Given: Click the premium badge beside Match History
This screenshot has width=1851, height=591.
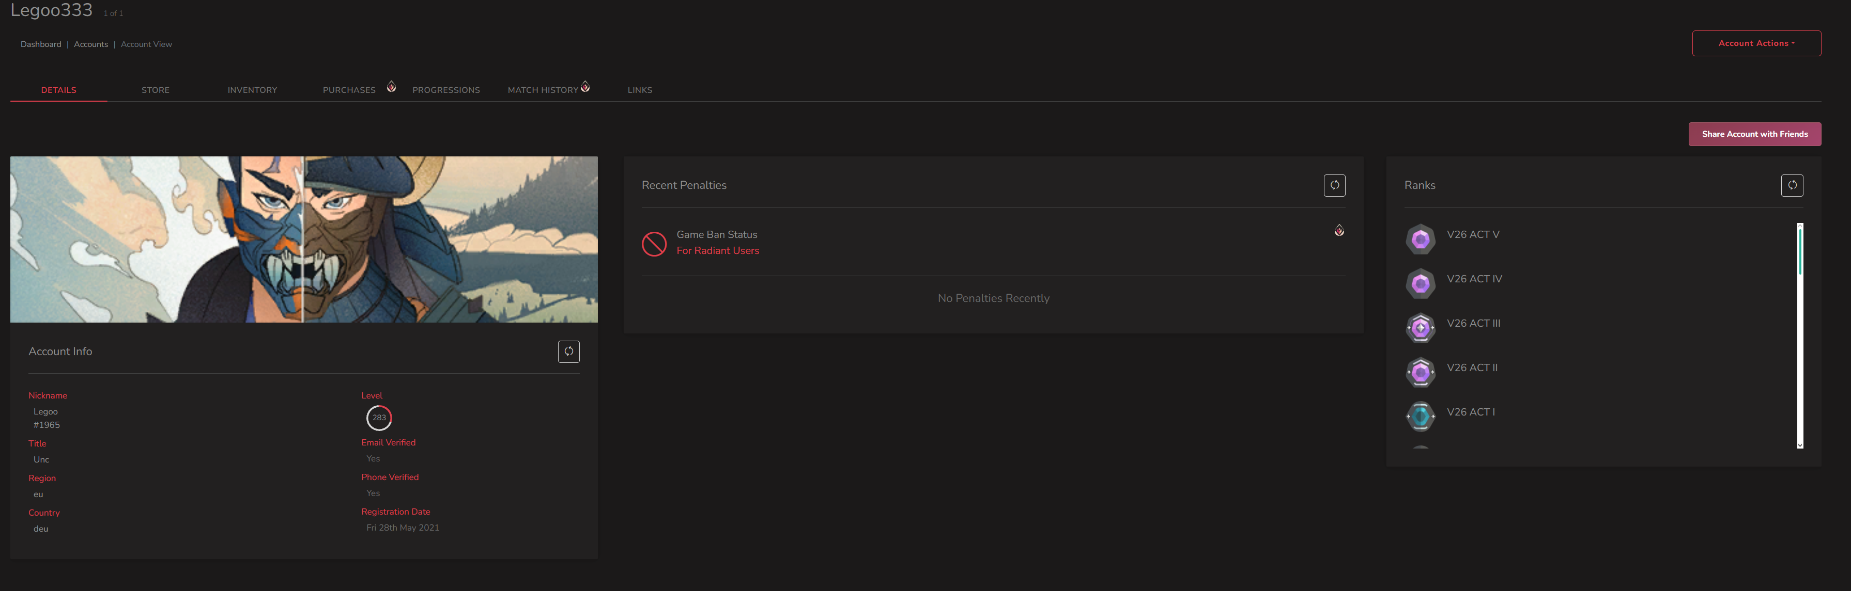Looking at the screenshot, I should (x=585, y=87).
